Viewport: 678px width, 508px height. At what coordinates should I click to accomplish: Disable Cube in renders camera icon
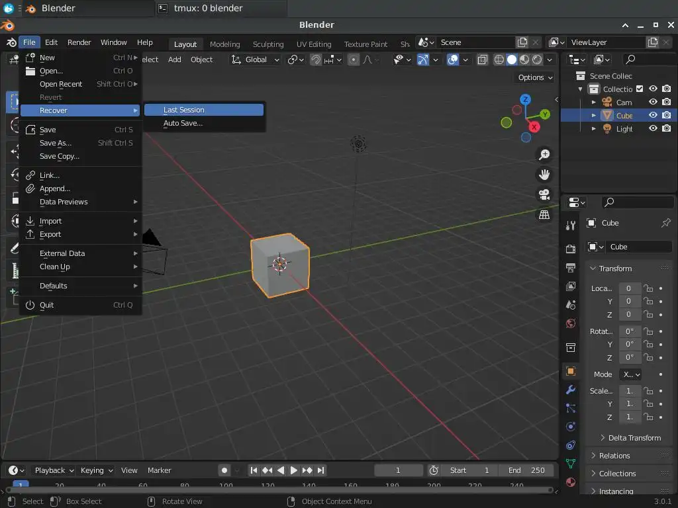pyautogui.click(x=666, y=115)
